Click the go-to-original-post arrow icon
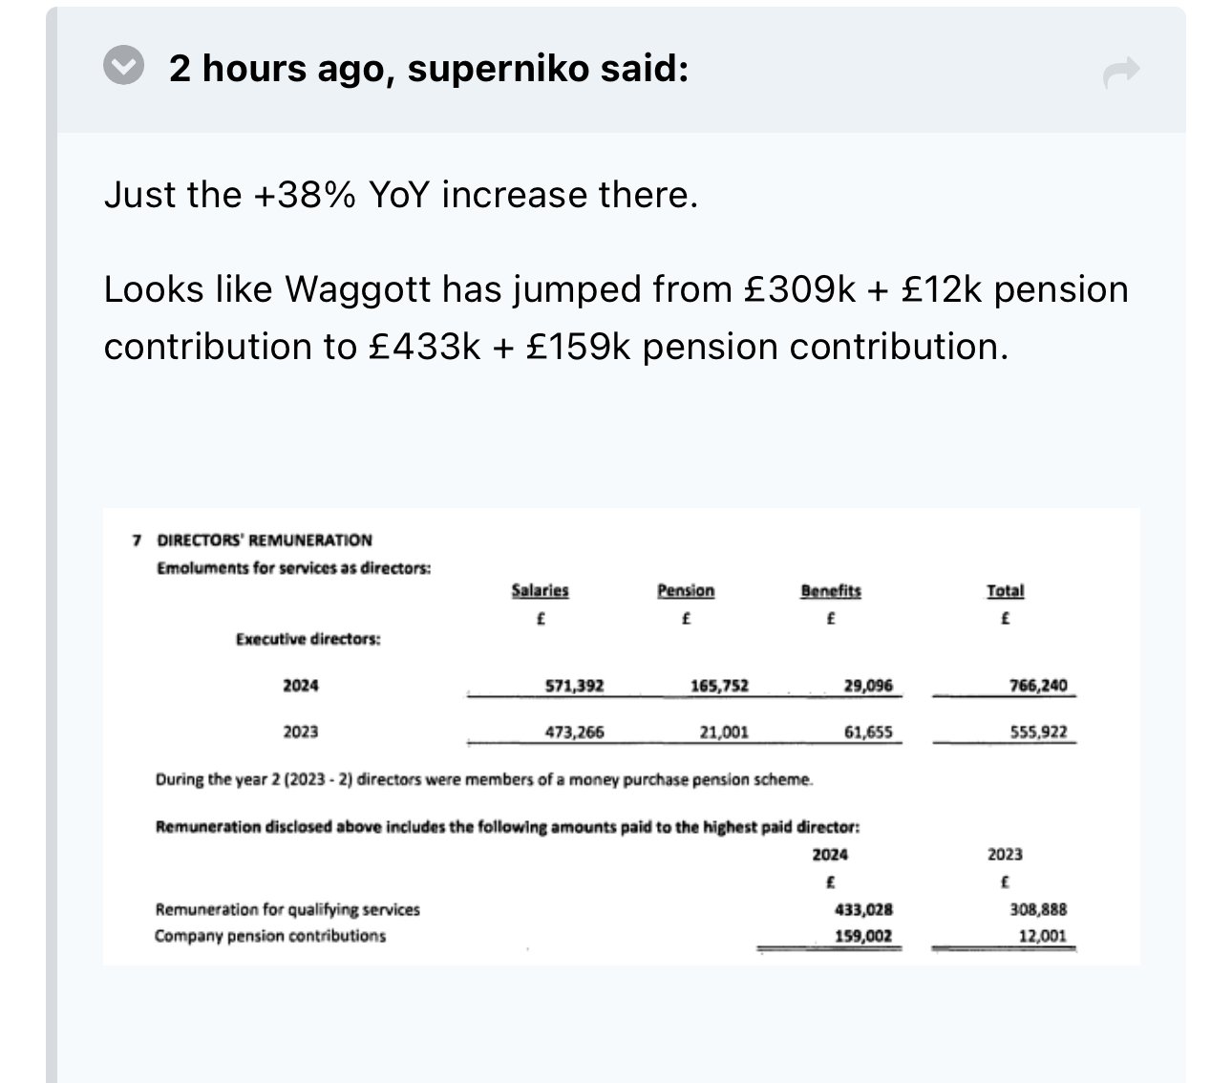Screen dimensions: 1232x1083 point(1121,71)
